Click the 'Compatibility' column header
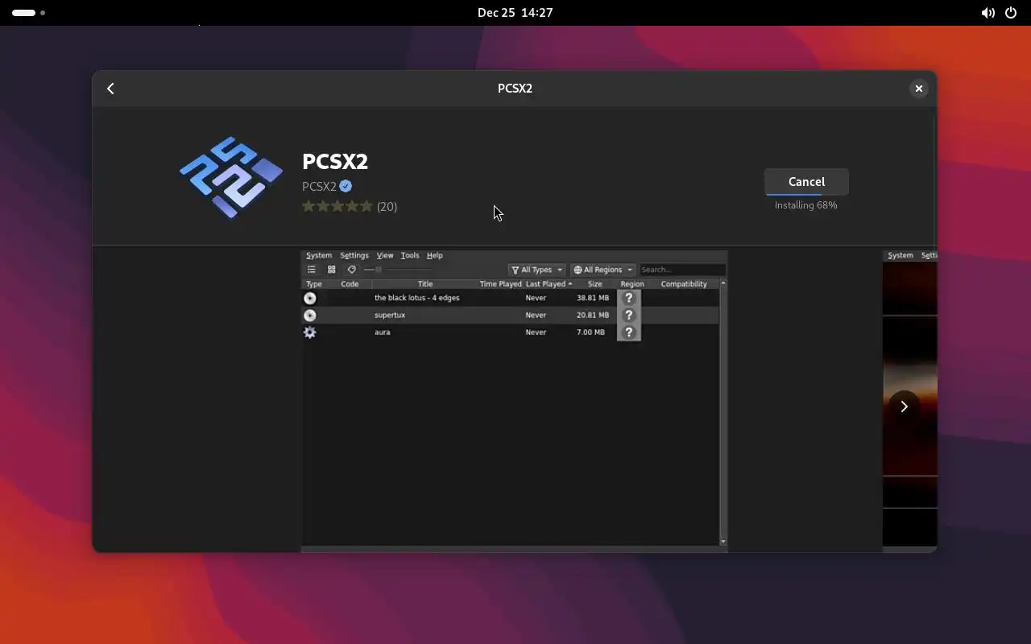The image size is (1031, 644). 684,284
